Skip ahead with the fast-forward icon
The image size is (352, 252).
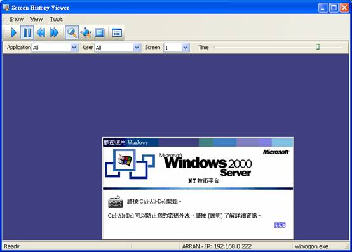(x=55, y=33)
